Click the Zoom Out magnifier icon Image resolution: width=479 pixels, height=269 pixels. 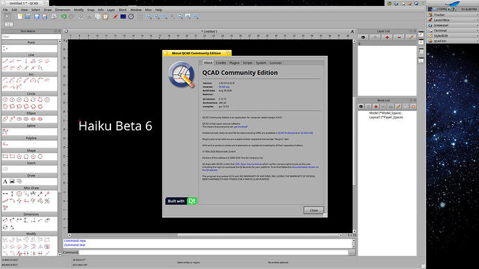[x=157, y=17]
